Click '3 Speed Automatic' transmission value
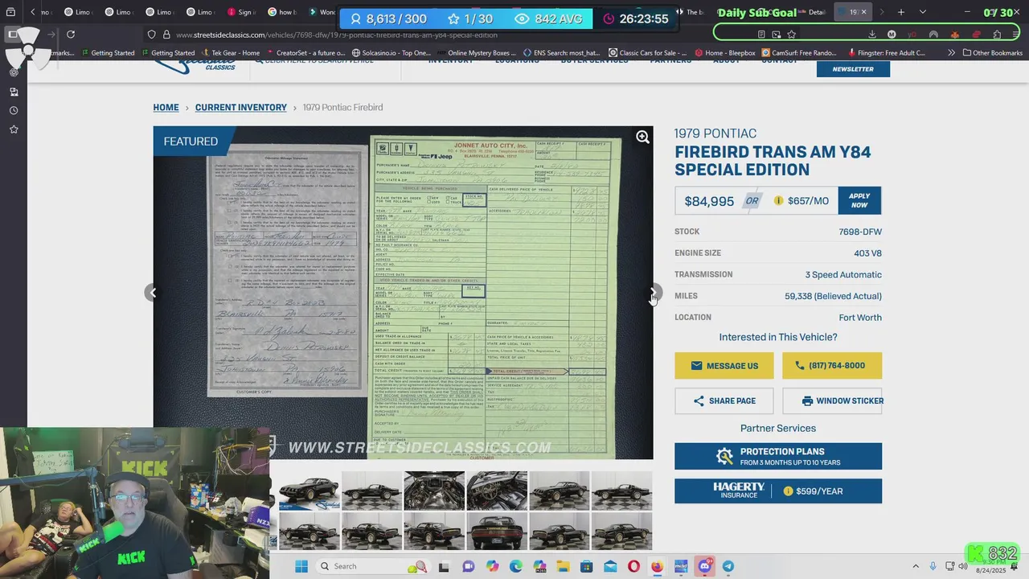Viewport: 1029px width, 579px height. click(x=843, y=275)
